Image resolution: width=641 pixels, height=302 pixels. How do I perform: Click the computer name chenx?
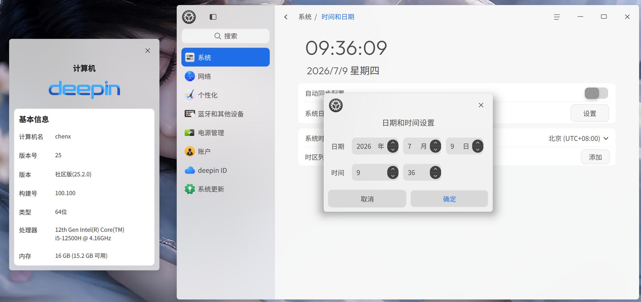(x=63, y=137)
